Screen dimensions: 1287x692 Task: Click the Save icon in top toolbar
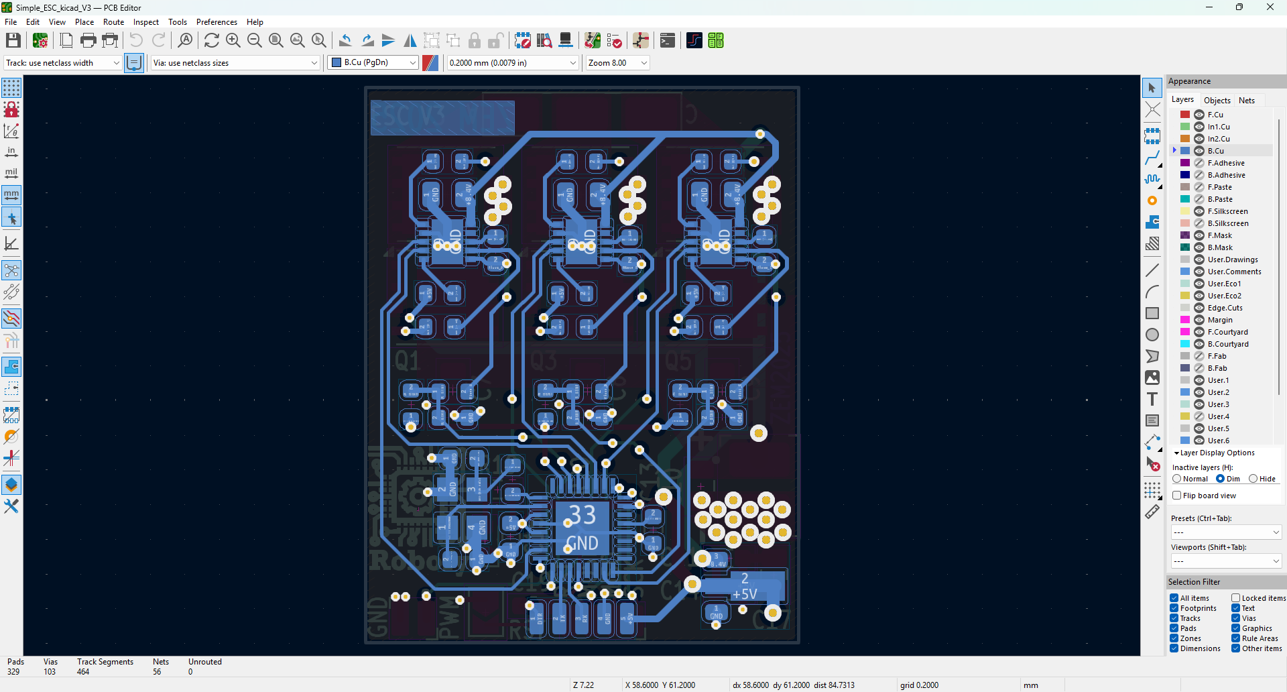click(x=13, y=41)
